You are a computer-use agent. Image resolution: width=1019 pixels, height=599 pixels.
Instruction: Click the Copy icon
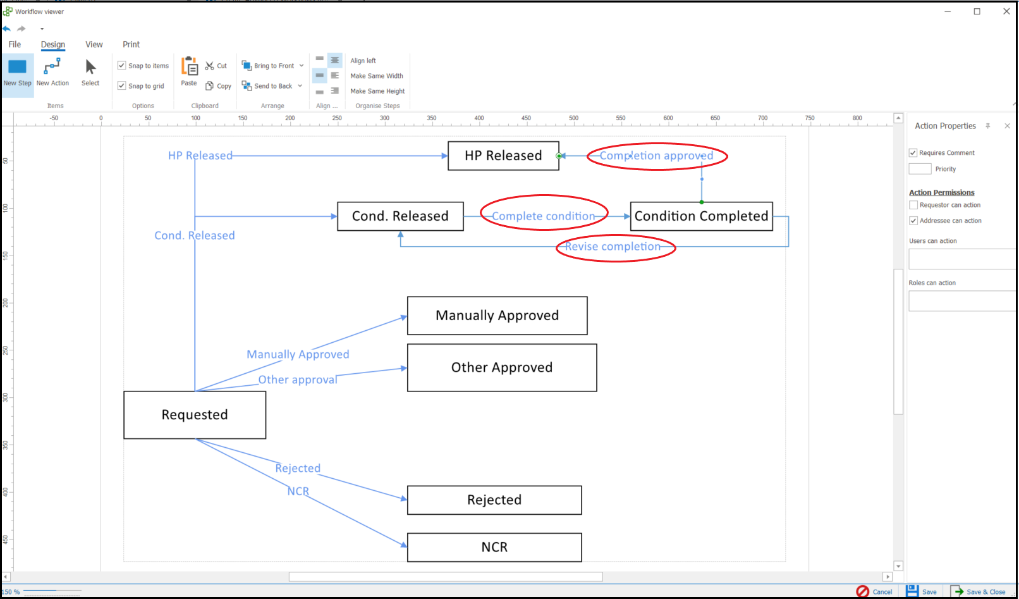209,86
